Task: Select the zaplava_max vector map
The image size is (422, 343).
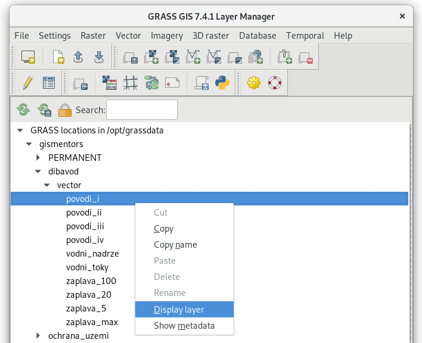Action: [x=92, y=322]
